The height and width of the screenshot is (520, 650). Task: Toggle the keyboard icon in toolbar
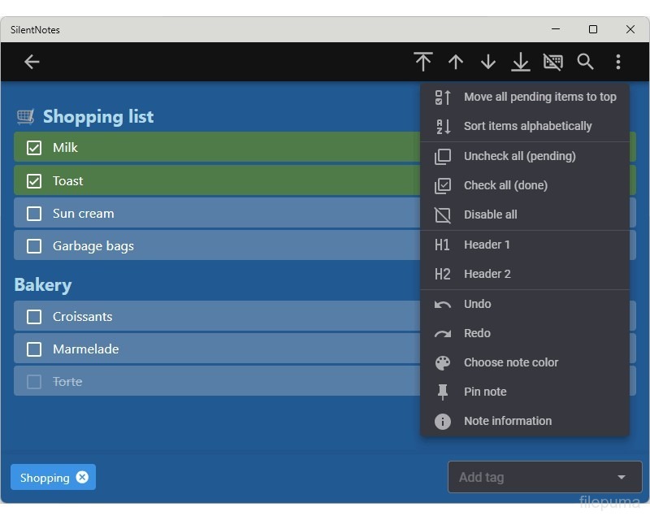click(553, 62)
